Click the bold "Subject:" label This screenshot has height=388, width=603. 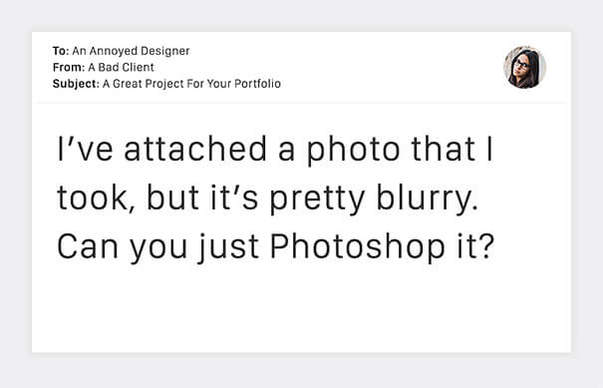pyautogui.click(x=76, y=84)
